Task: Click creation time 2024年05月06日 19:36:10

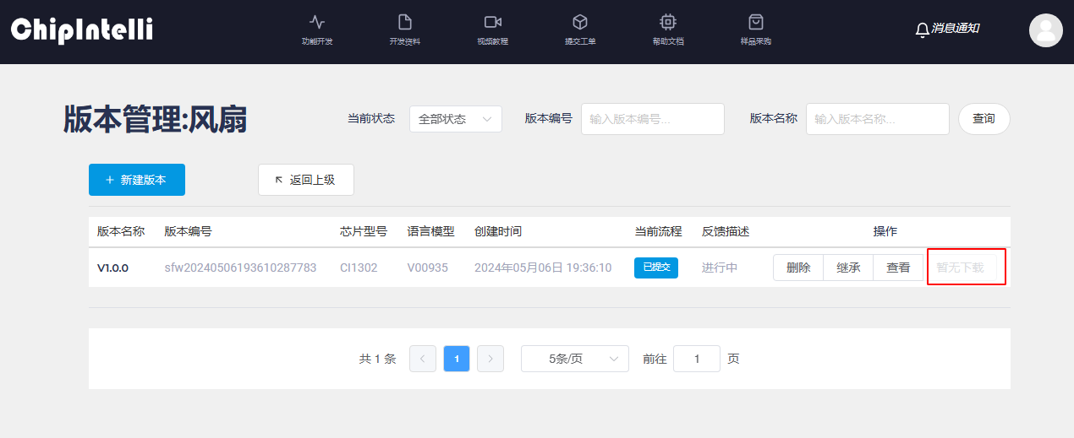Action: tap(543, 268)
